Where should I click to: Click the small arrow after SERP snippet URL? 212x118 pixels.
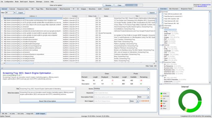tap(21, 75)
